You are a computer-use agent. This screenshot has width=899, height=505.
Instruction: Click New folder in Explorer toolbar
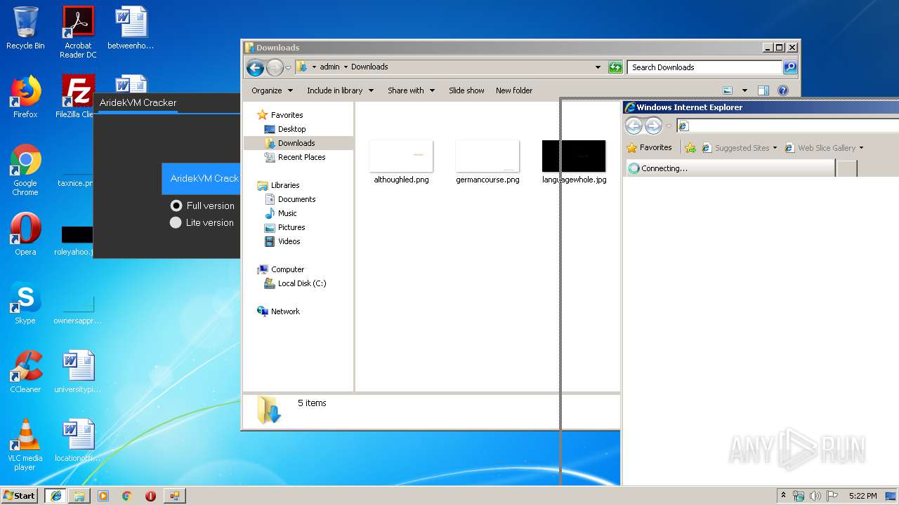[514, 90]
